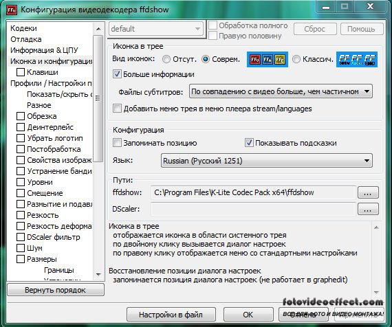Enable the 'DScaler фильтр' checkbox
The width and height of the screenshot is (392, 327).
pos(21,237)
